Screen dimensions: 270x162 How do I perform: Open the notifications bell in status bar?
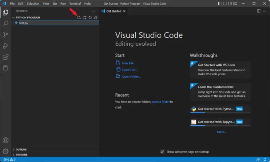(x=265, y=160)
